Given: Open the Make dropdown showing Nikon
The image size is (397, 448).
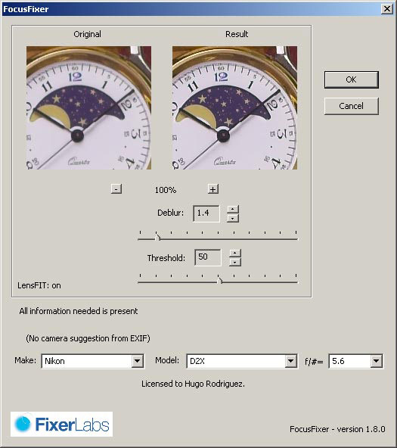Looking at the screenshot, I should click(x=138, y=361).
